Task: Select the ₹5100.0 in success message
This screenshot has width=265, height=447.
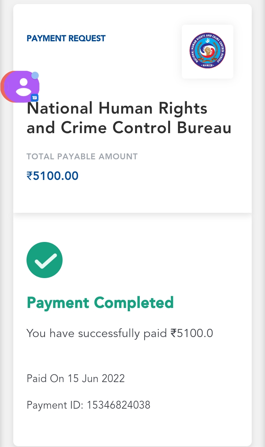Action: [x=192, y=333]
